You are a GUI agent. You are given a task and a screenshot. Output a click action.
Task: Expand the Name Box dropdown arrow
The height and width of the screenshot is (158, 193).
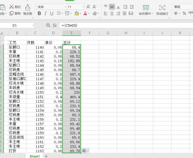[x=33, y=26]
